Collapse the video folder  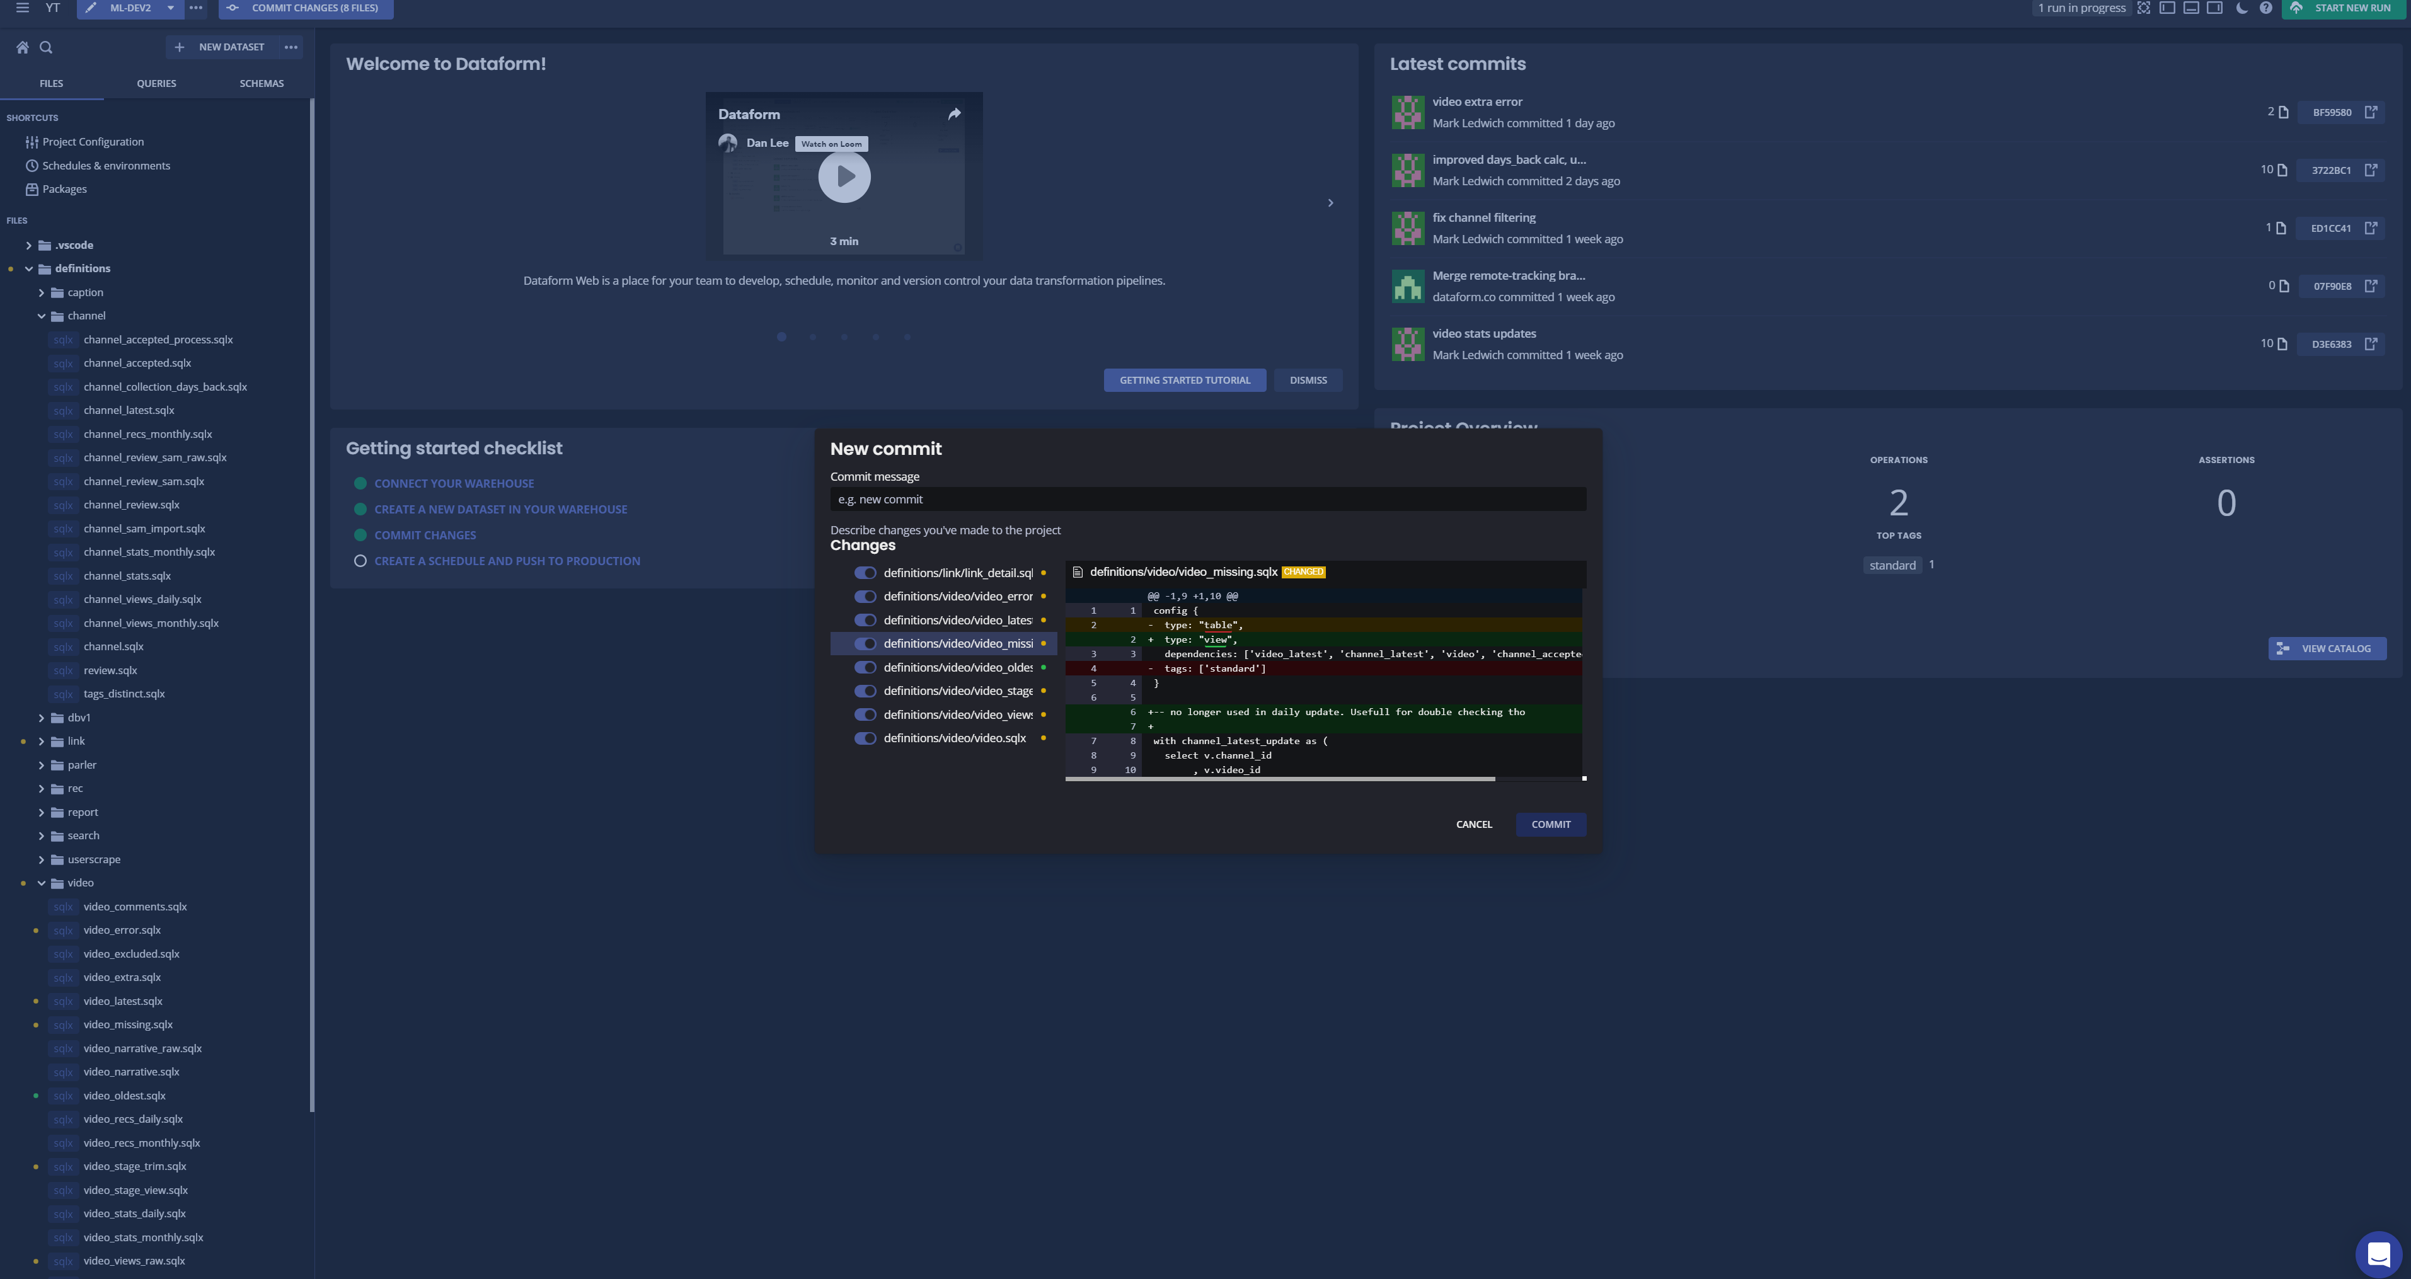(x=41, y=883)
